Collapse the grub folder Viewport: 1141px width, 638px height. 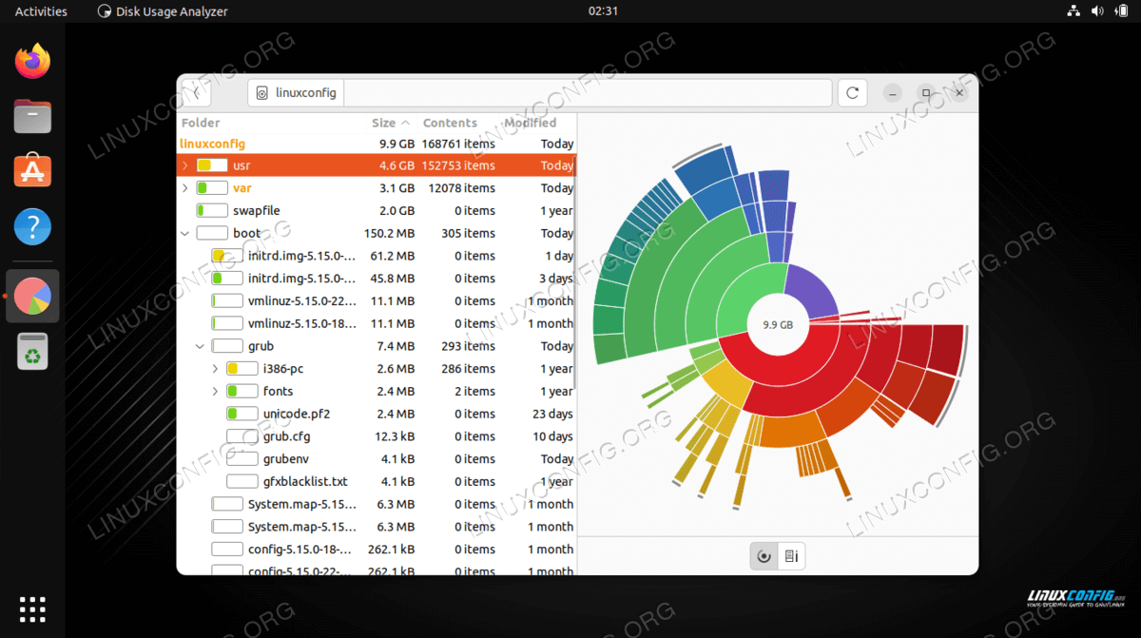point(201,346)
